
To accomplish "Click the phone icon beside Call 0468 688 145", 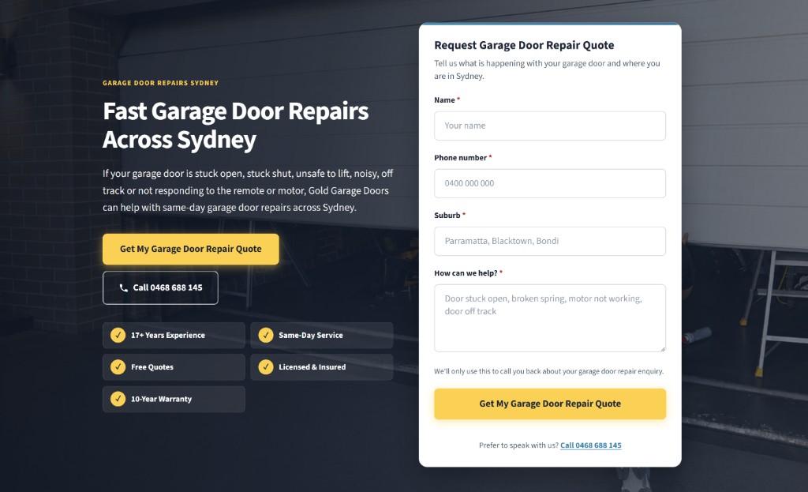I will pyautogui.click(x=124, y=287).
